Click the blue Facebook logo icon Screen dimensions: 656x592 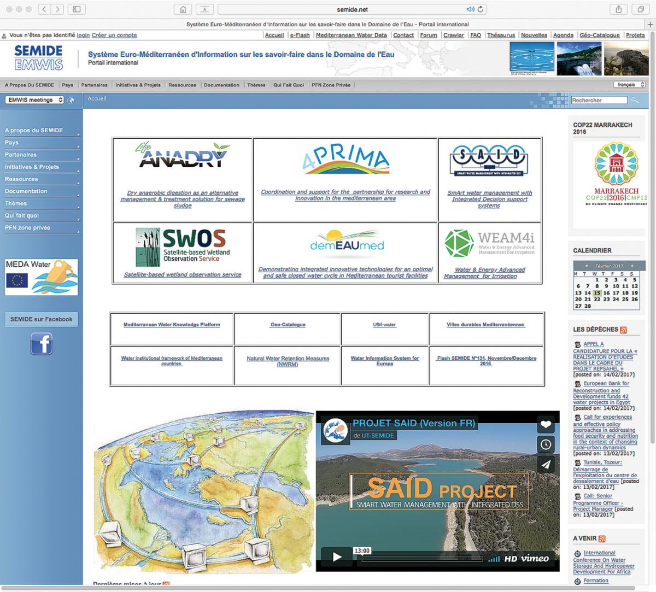[x=42, y=343]
